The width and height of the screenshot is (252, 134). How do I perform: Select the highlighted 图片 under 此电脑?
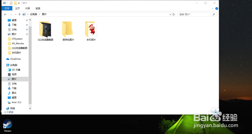15,79
